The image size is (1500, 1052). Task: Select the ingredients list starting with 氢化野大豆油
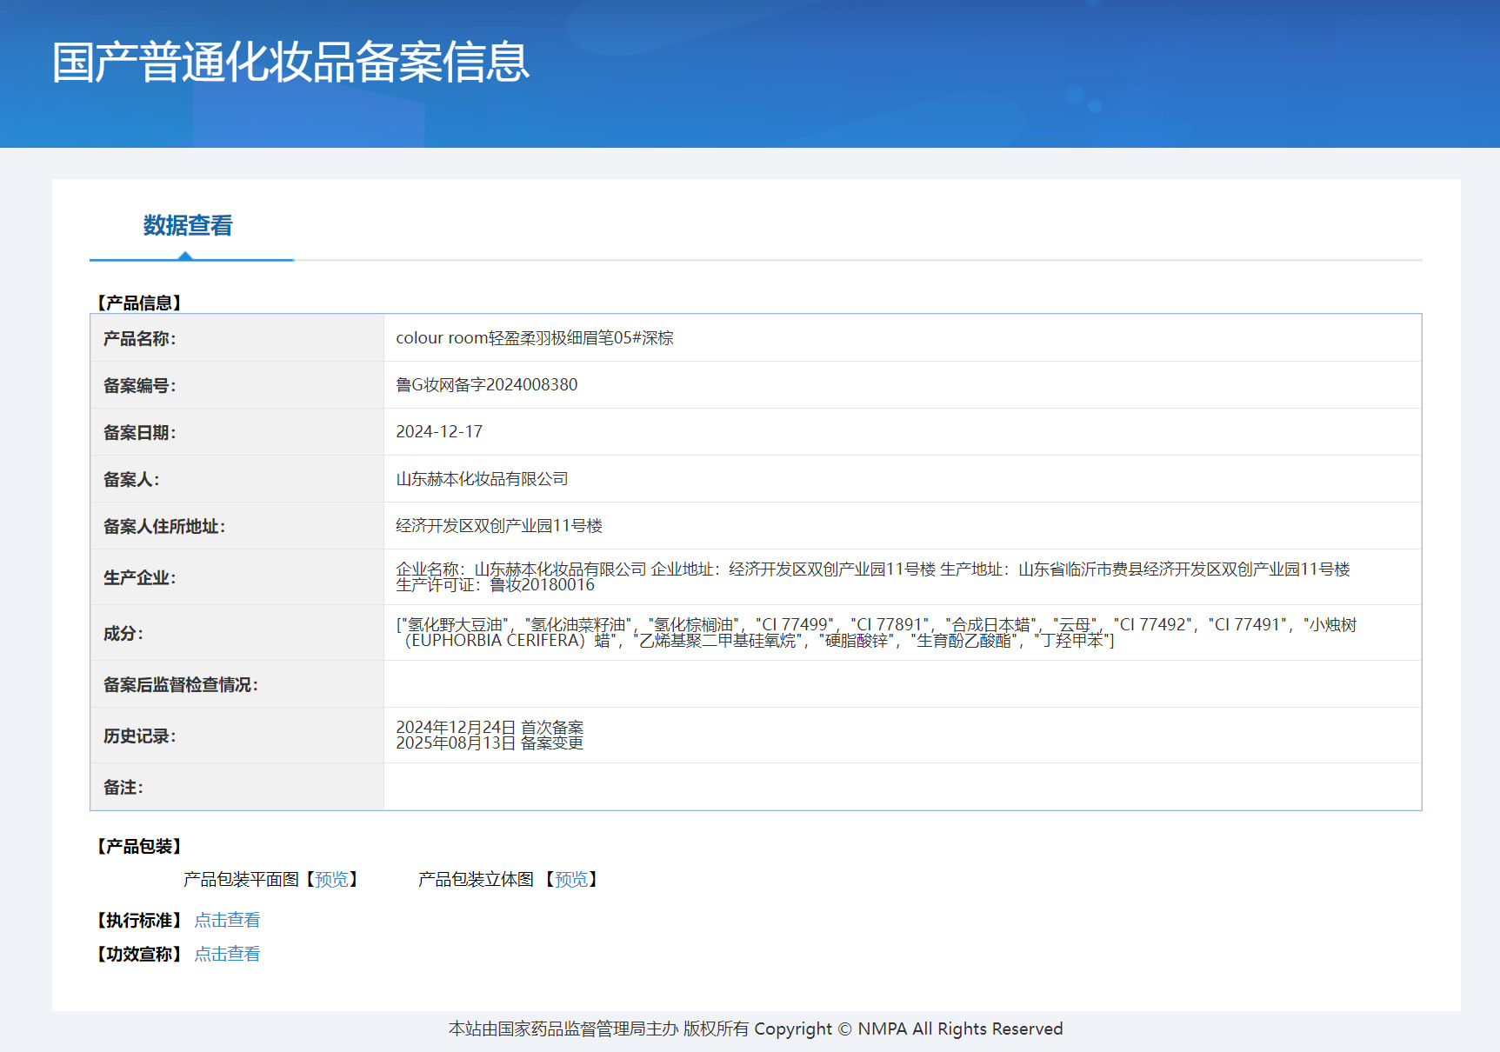tap(876, 633)
